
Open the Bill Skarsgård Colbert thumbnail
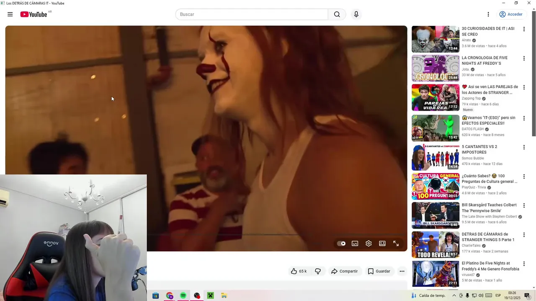pyautogui.click(x=435, y=216)
